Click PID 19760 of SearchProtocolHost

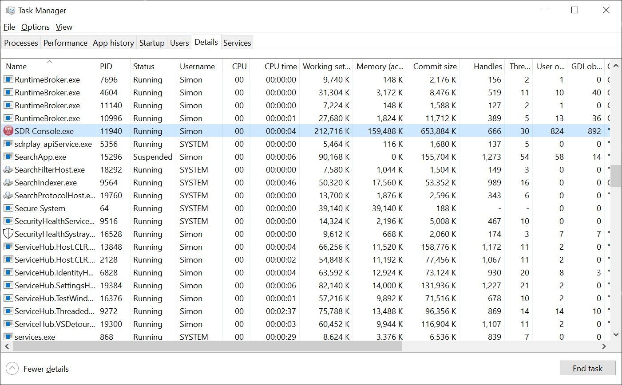[x=110, y=196]
